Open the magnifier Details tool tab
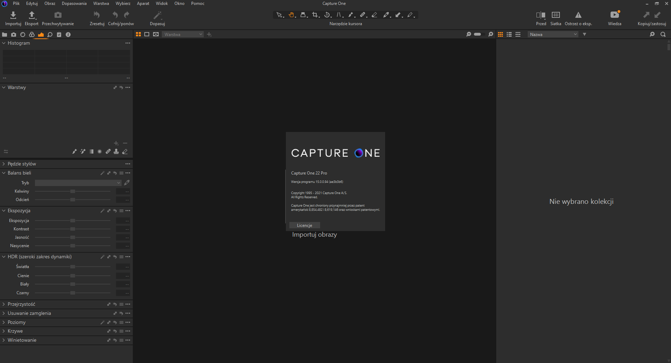Image resolution: width=671 pixels, height=363 pixels. pyautogui.click(x=50, y=35)
